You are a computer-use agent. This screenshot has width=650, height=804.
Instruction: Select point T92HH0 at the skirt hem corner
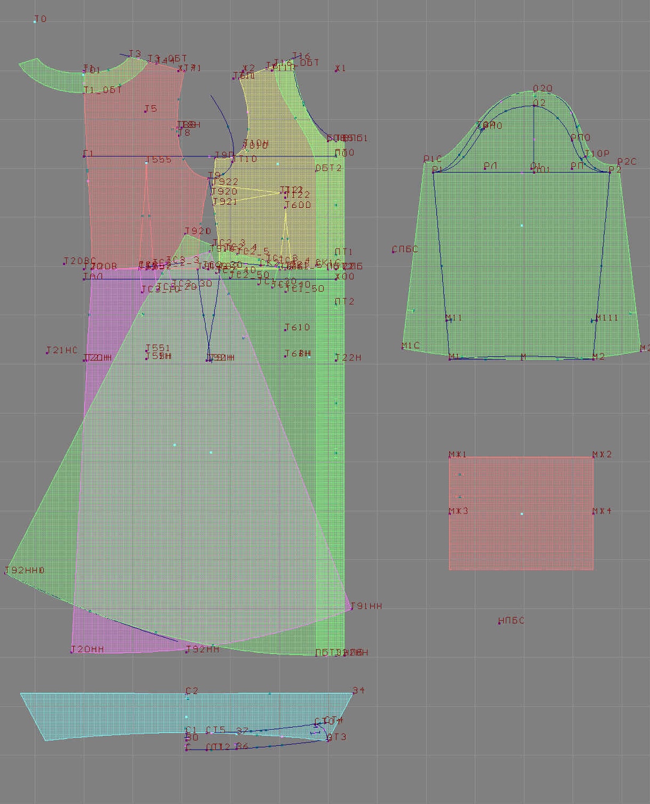(6, 573)
